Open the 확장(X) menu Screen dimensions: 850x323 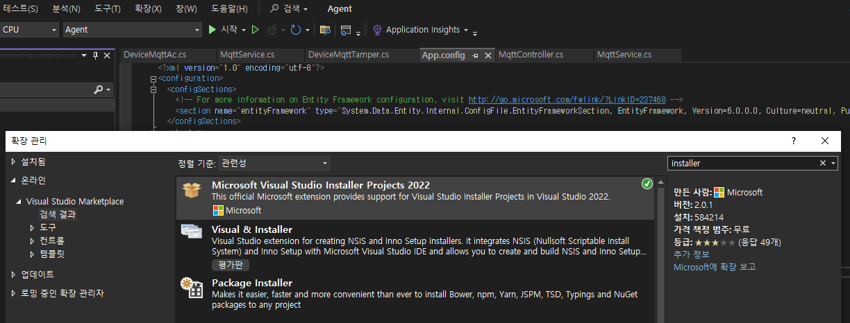coord(148,9)
